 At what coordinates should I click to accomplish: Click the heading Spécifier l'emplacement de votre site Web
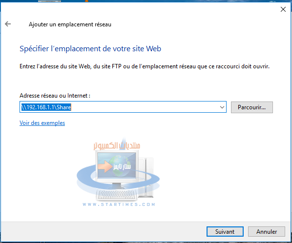tap(90, 49)
